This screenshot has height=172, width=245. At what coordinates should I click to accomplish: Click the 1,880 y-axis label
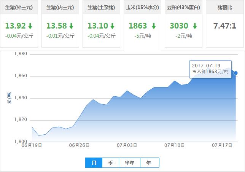pyautogui.click(x=21, y=54)
